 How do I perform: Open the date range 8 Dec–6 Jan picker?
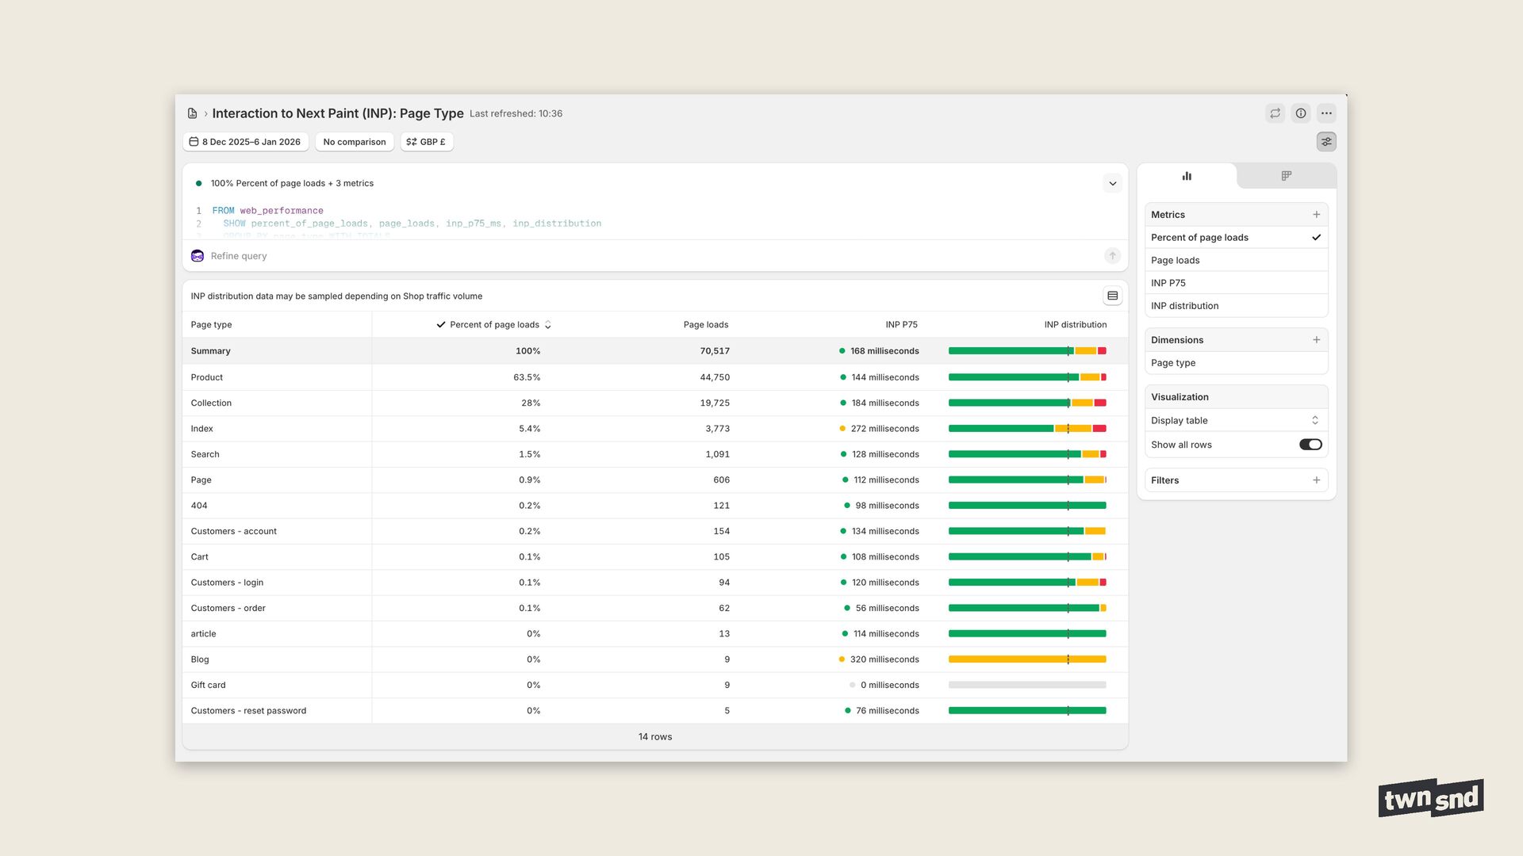coord(245,142)
